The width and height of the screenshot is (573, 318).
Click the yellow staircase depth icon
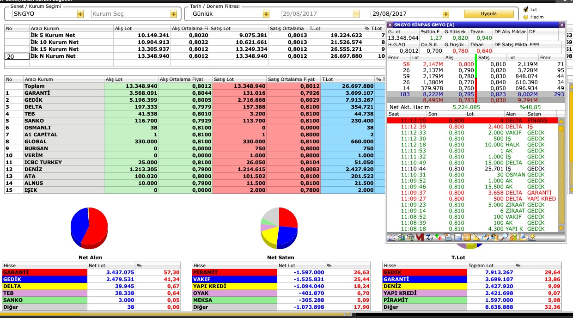[476, 238]
